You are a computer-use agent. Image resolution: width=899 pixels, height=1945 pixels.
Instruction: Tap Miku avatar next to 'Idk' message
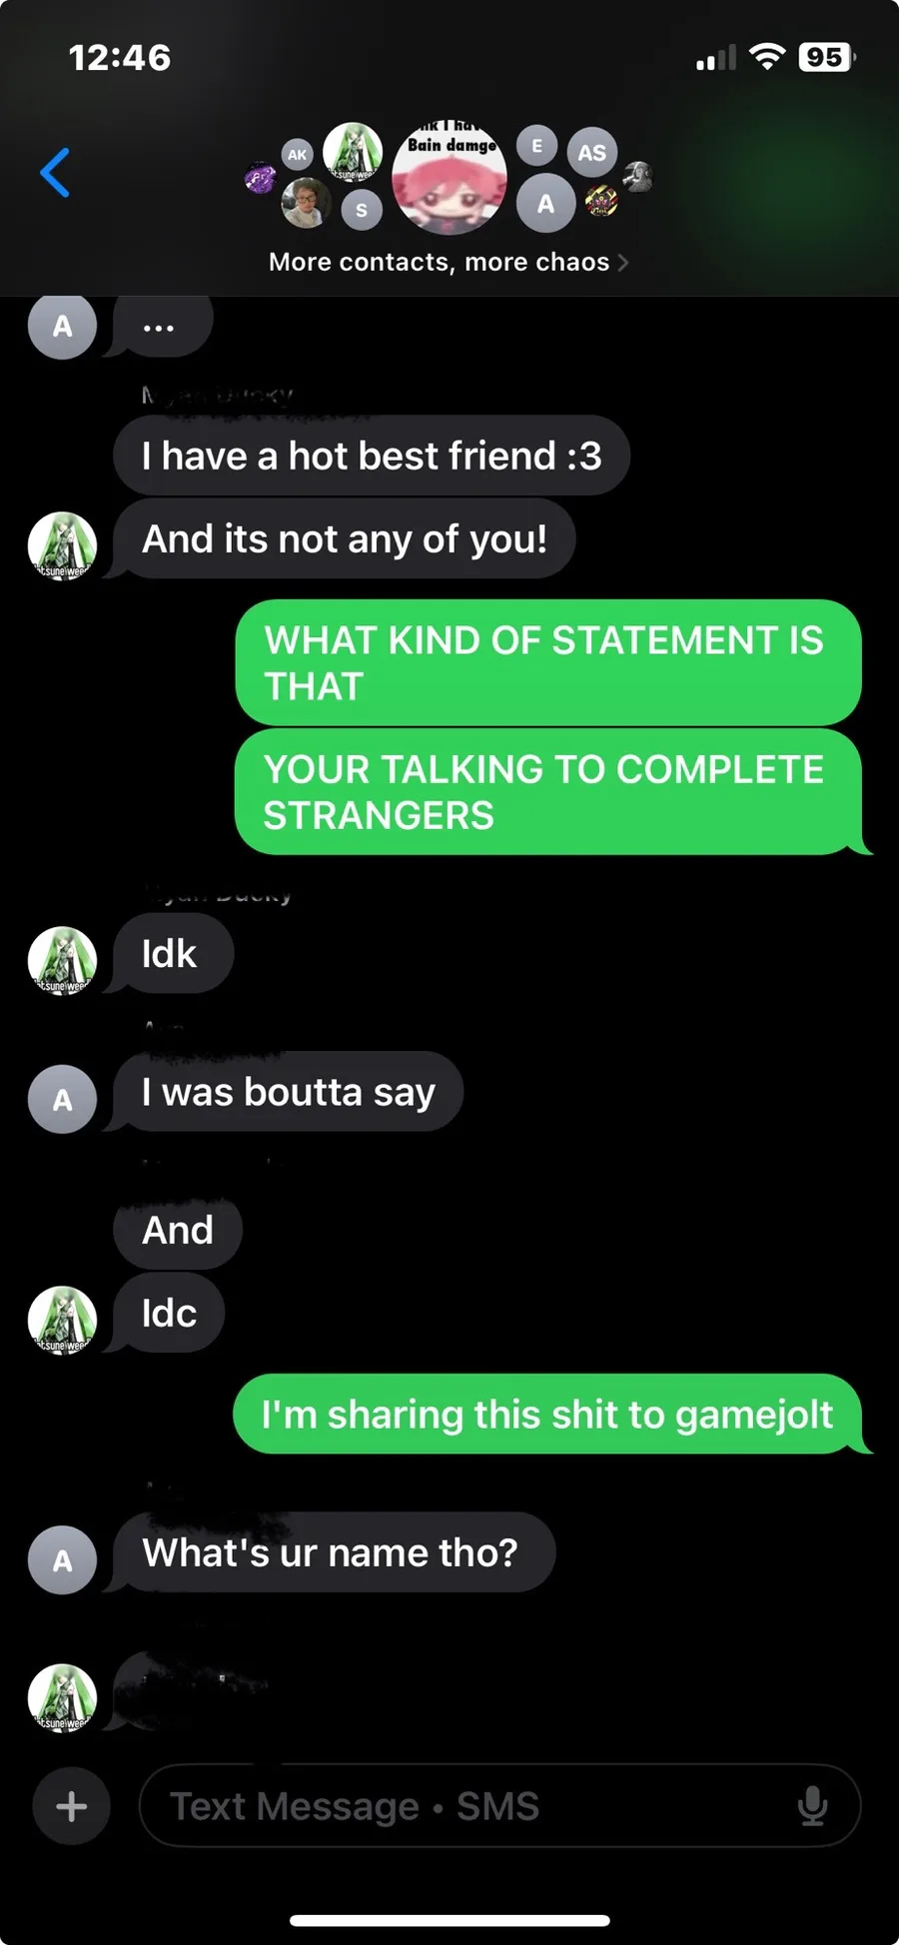[62, 960]
